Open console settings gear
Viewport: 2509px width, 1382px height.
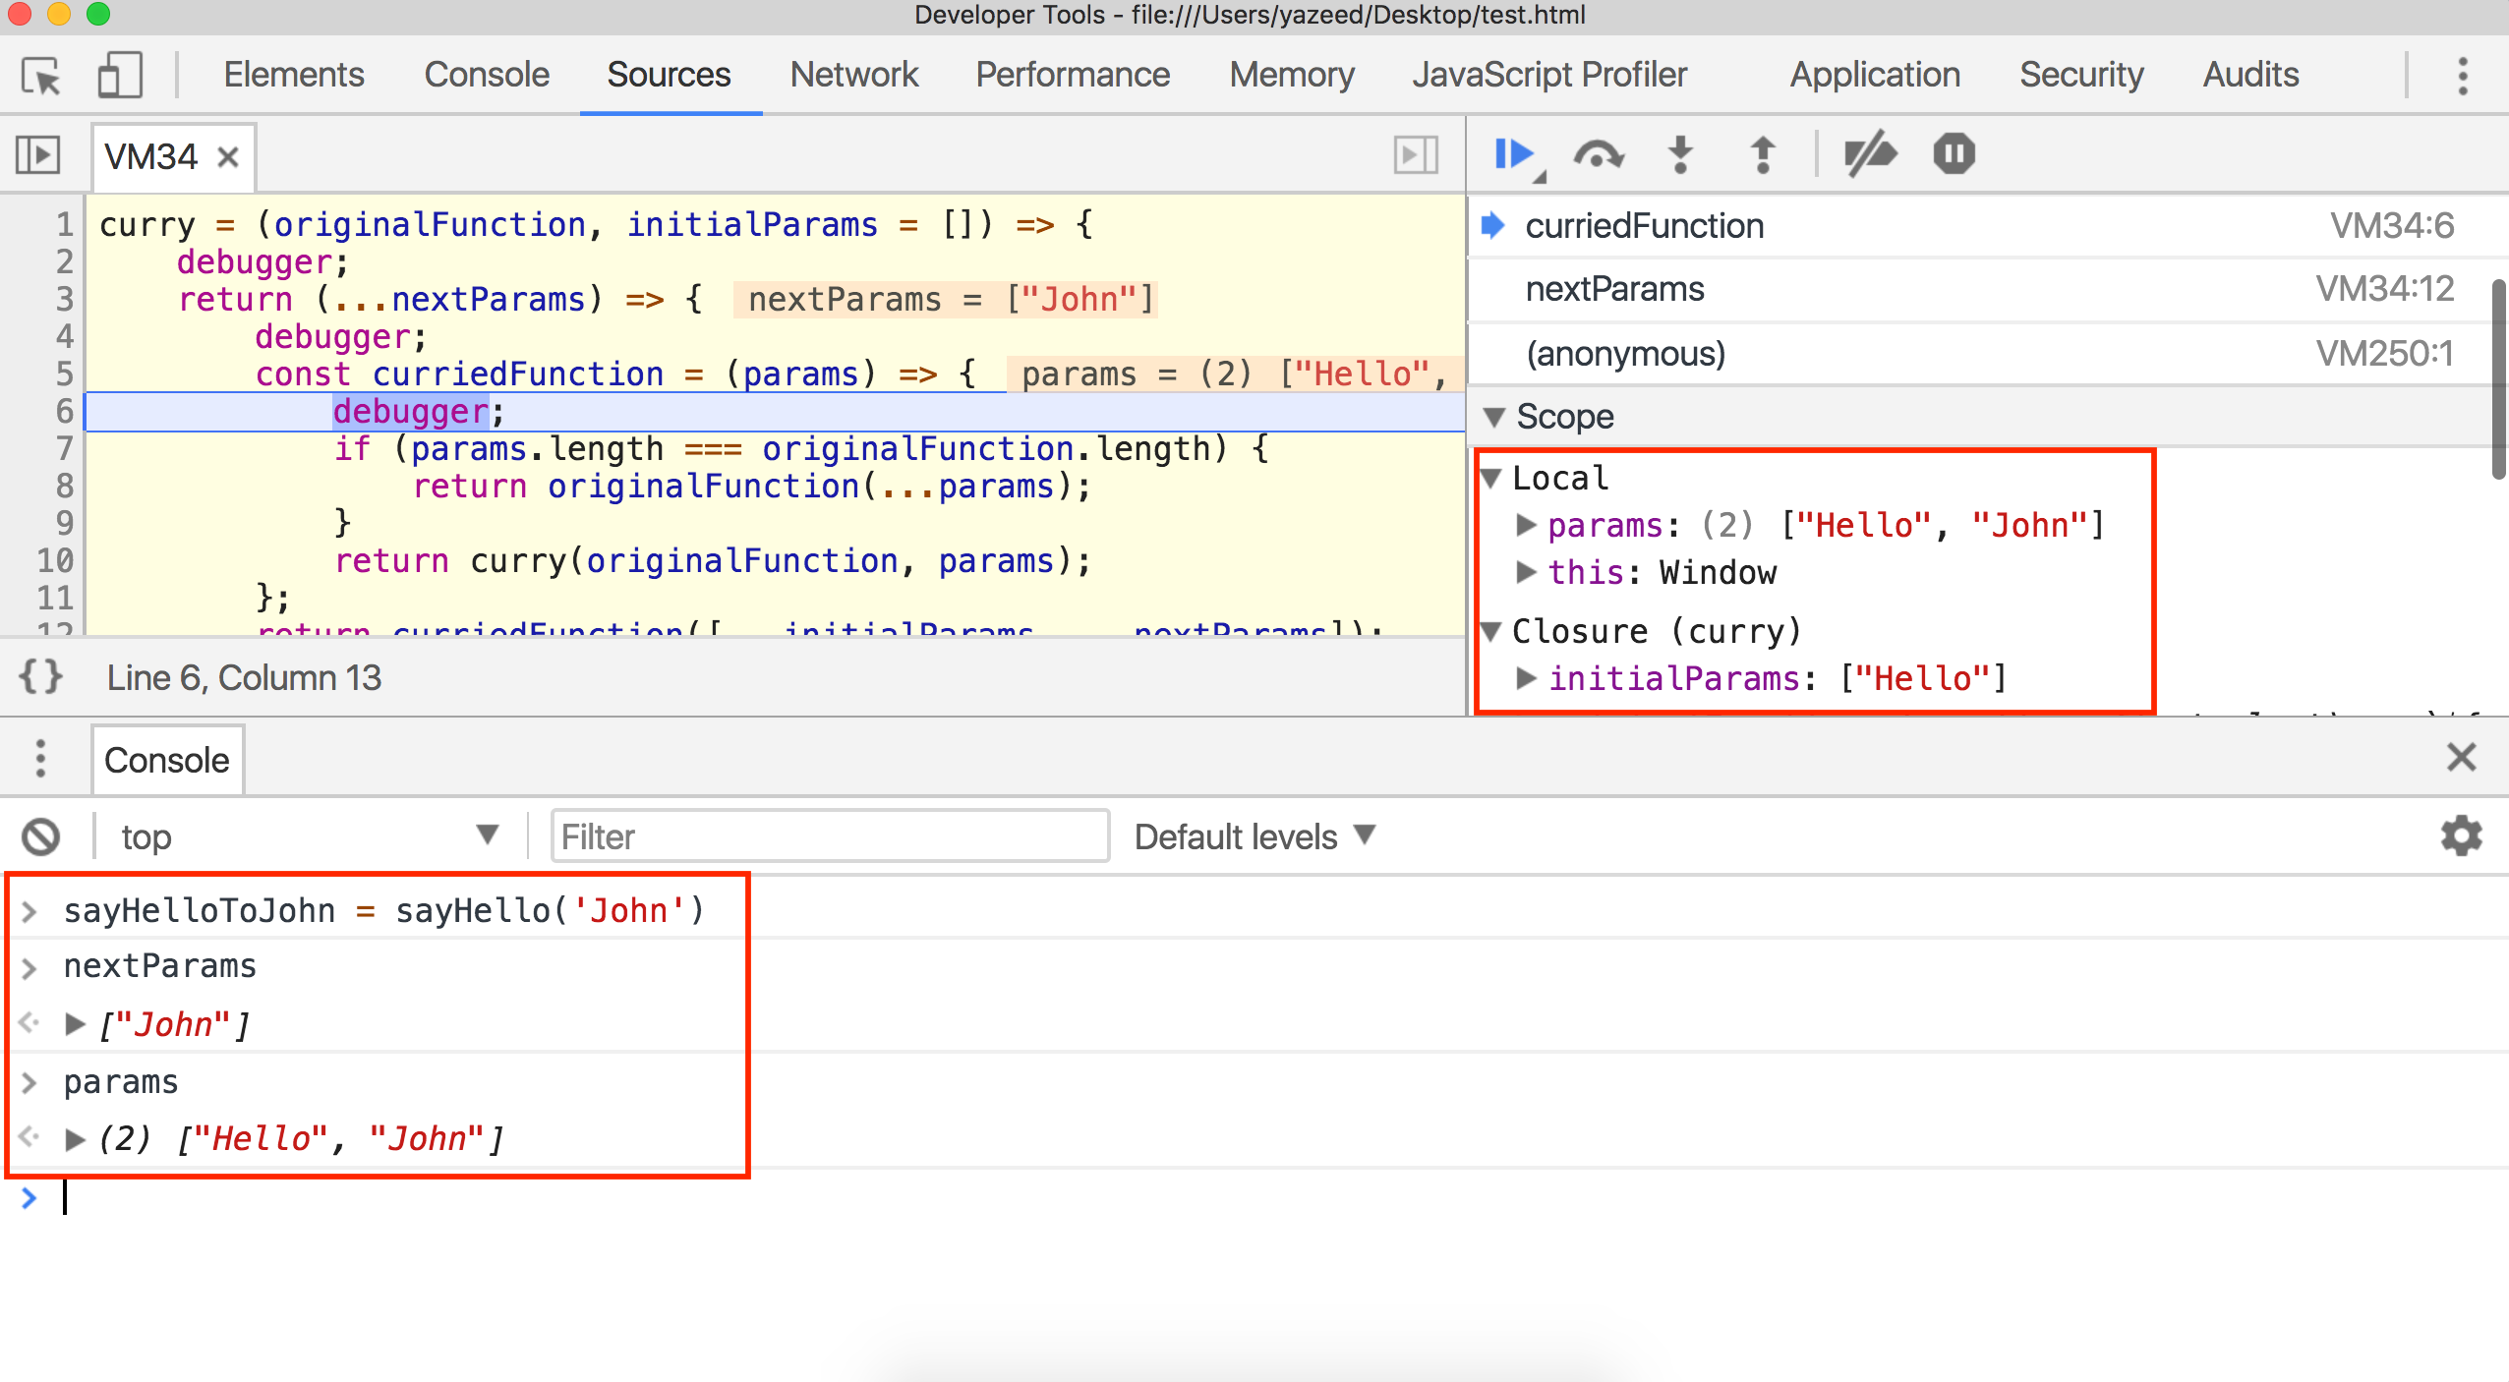pos(2463,836)
